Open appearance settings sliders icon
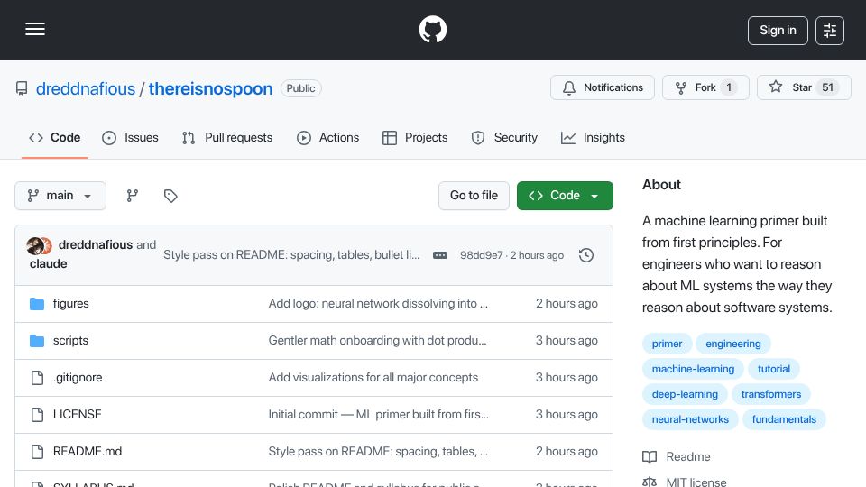Image resolution: width=866 pixels, height=487 pixels. (830, 31)
